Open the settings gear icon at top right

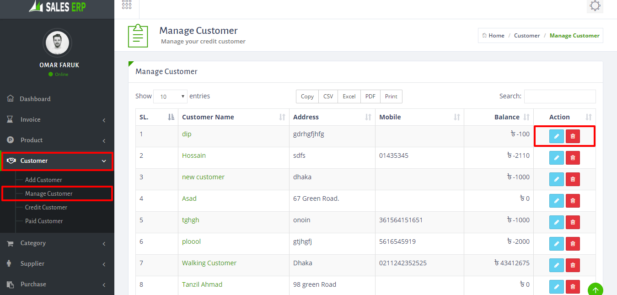[x=595, y=6]
